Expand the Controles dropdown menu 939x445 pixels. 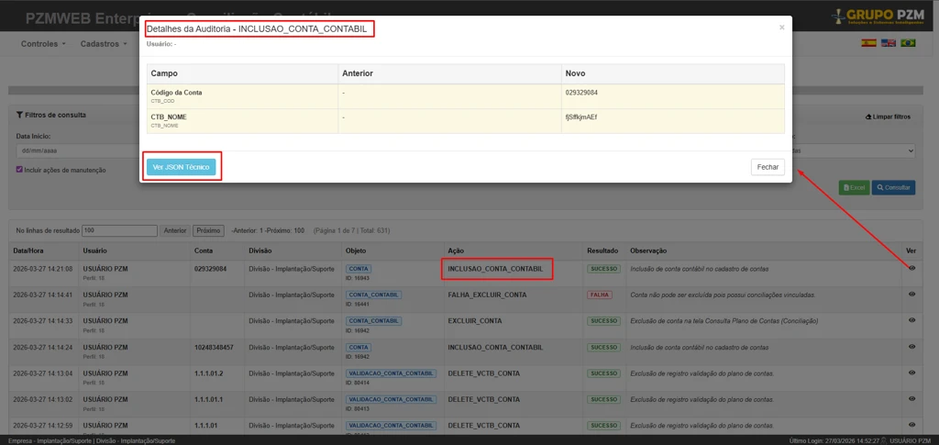pos(43,43)
